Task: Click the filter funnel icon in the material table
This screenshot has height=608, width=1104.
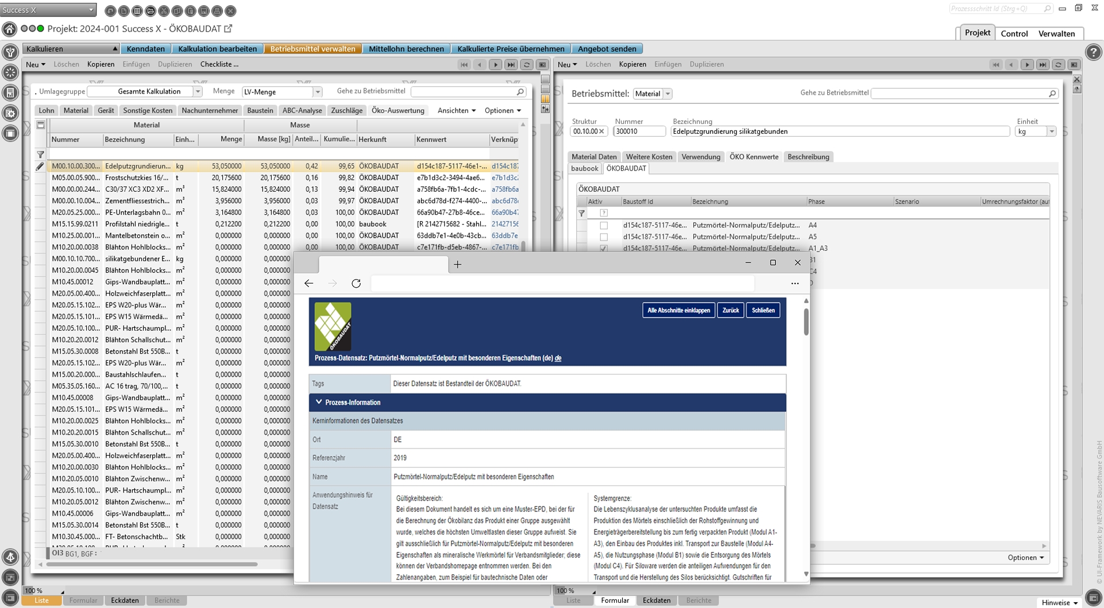Action: point(40,154)
